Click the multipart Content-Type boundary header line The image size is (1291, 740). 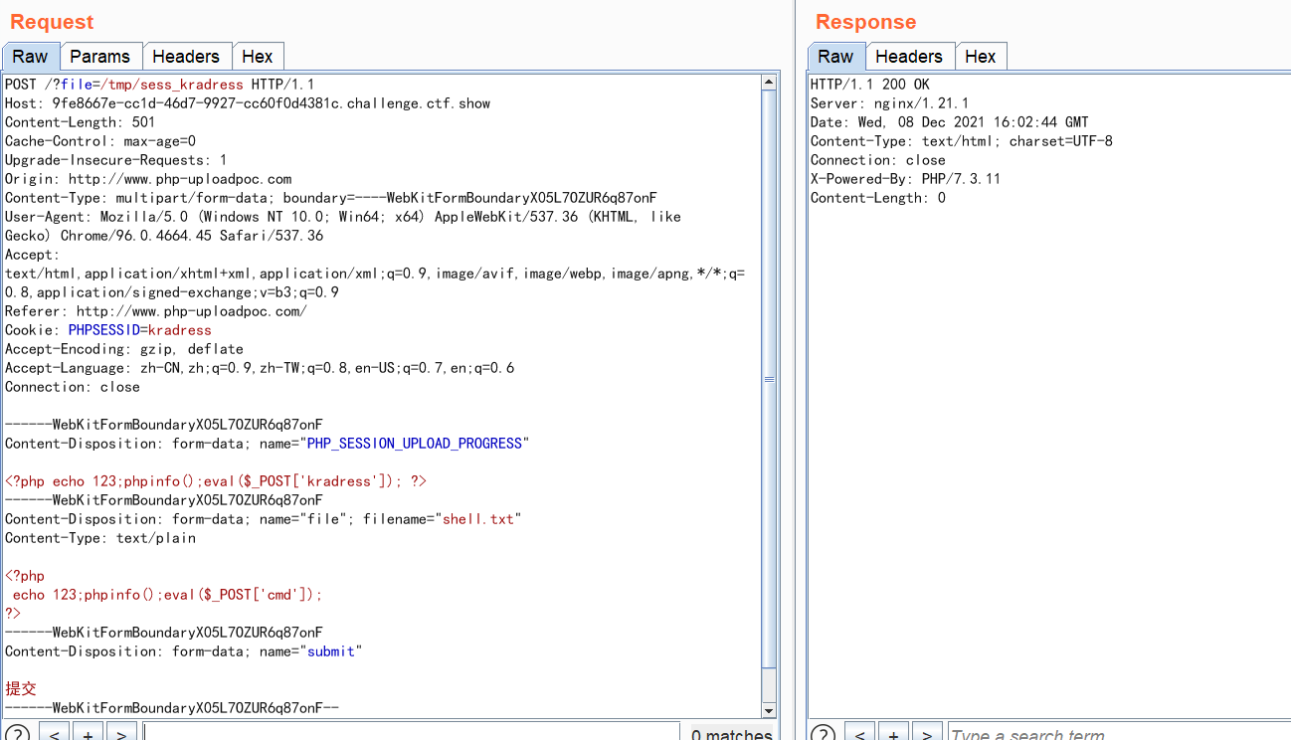pos(331,198)
